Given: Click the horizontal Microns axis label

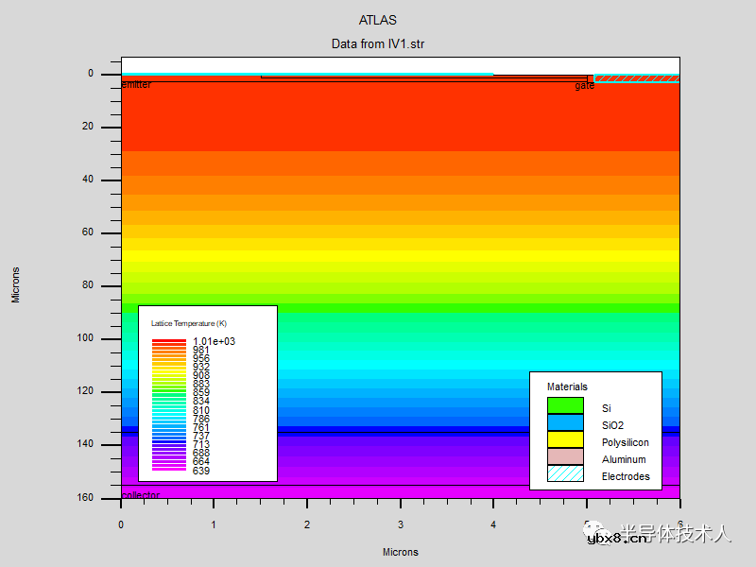Looking at the screenshot, I should pos(400,552).
